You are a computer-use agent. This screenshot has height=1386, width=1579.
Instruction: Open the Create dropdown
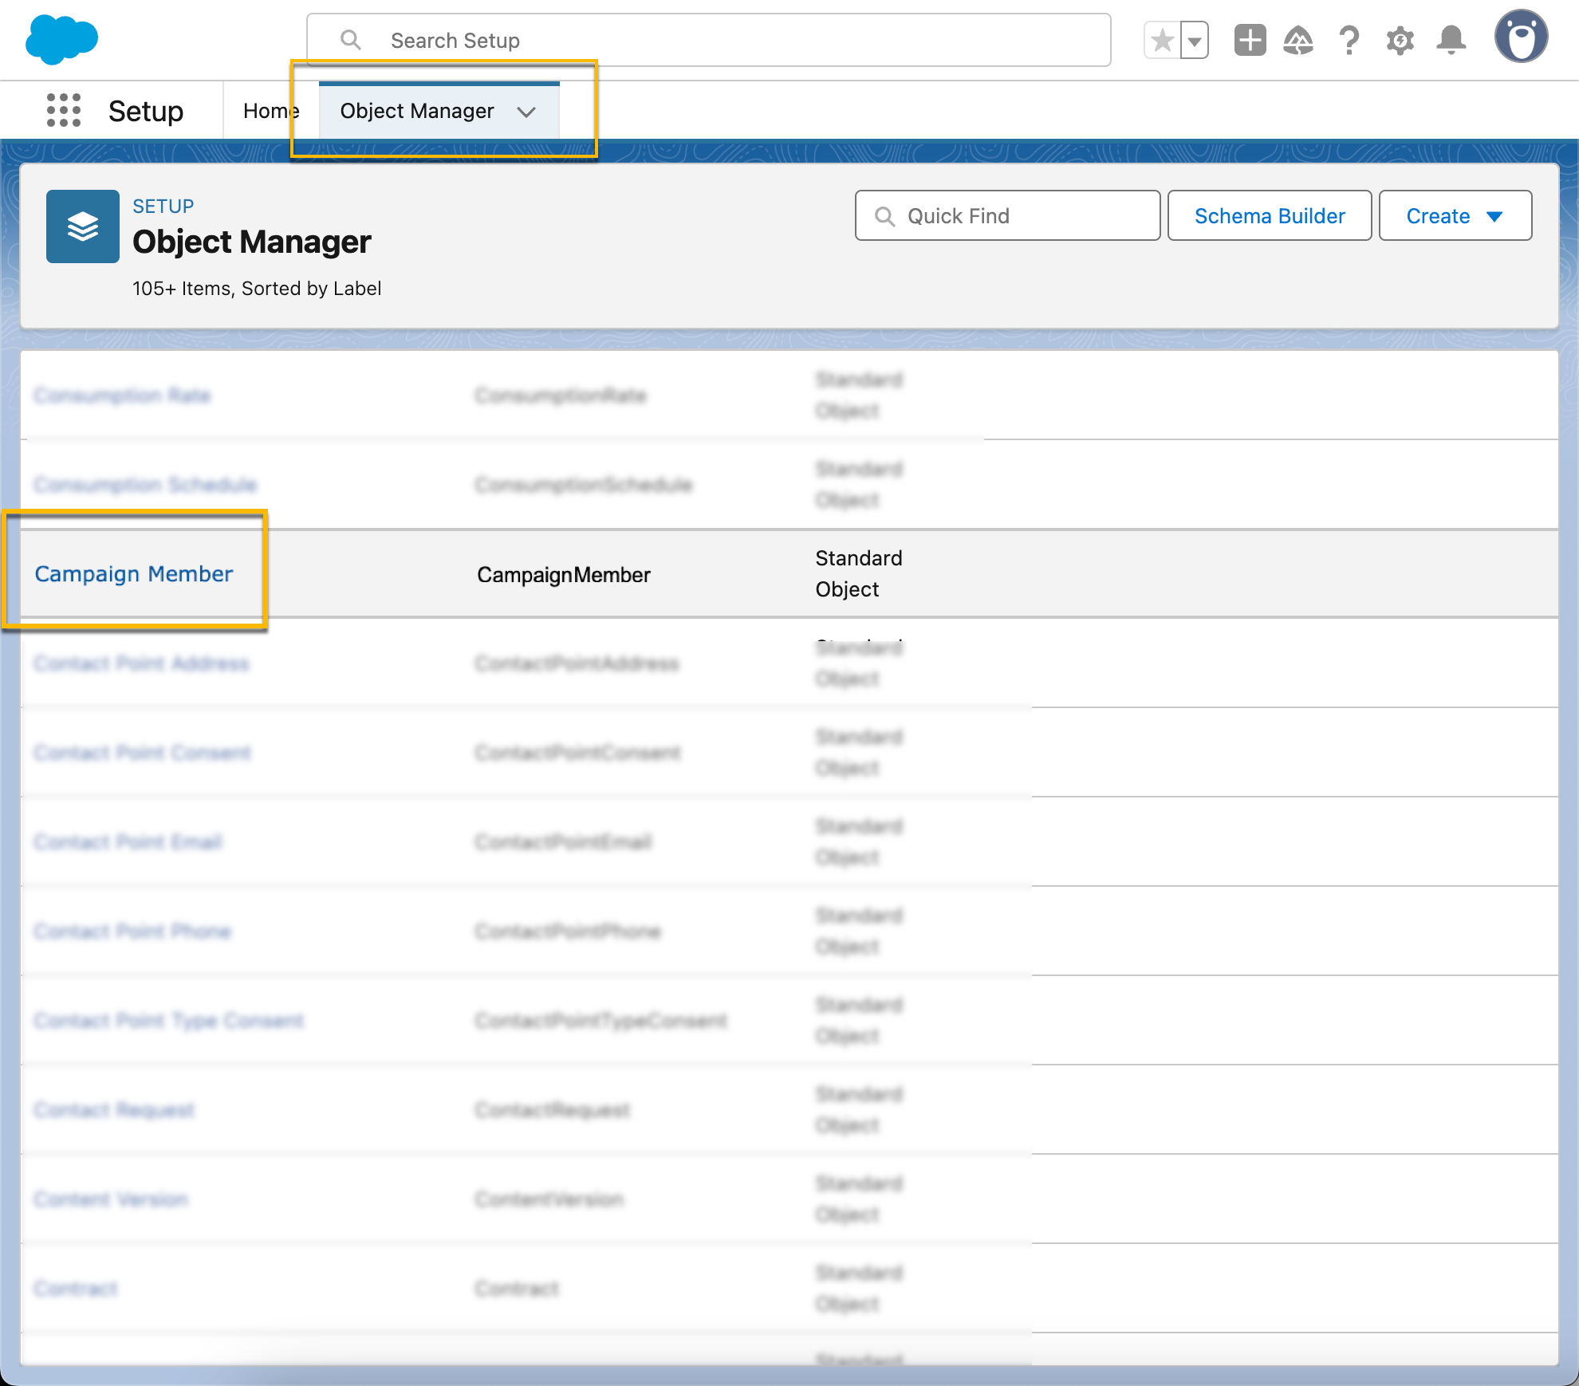click(1455, 215)
